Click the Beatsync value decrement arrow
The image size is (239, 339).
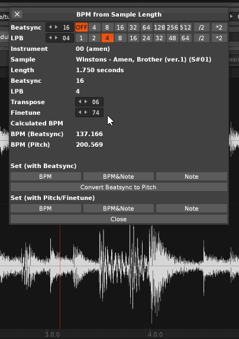click(x=50, y=27)
